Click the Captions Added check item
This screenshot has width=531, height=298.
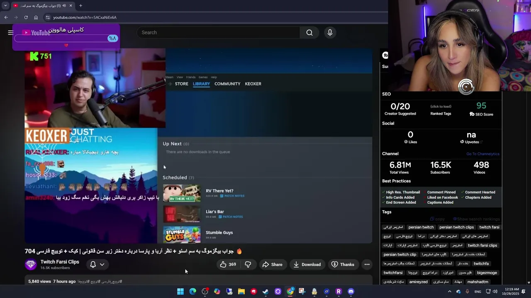click(x=438, y=202)
